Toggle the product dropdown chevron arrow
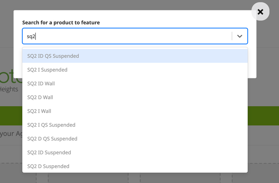This screenshot has height=183, width=279. (x=240, y=36)
